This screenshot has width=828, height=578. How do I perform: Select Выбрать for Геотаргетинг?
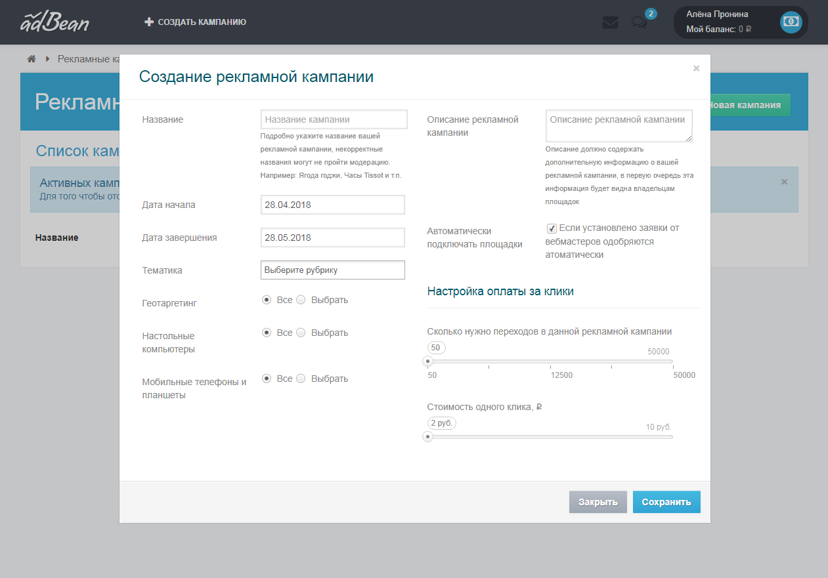(x=301, y=300)
